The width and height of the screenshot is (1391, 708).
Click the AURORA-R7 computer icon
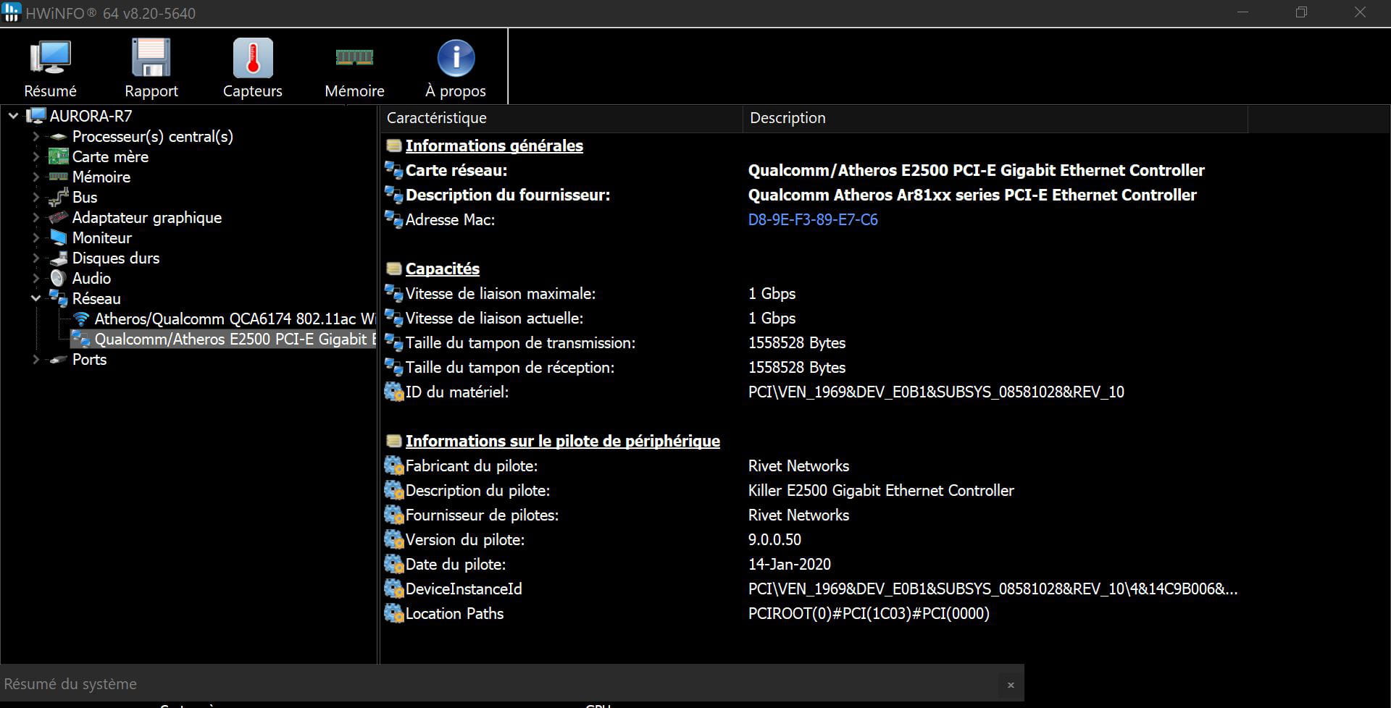coord(35,116)
